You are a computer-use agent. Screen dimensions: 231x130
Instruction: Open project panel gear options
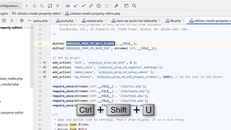click(x=22, y=21)
